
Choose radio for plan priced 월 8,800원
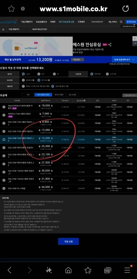pos(4,123)
